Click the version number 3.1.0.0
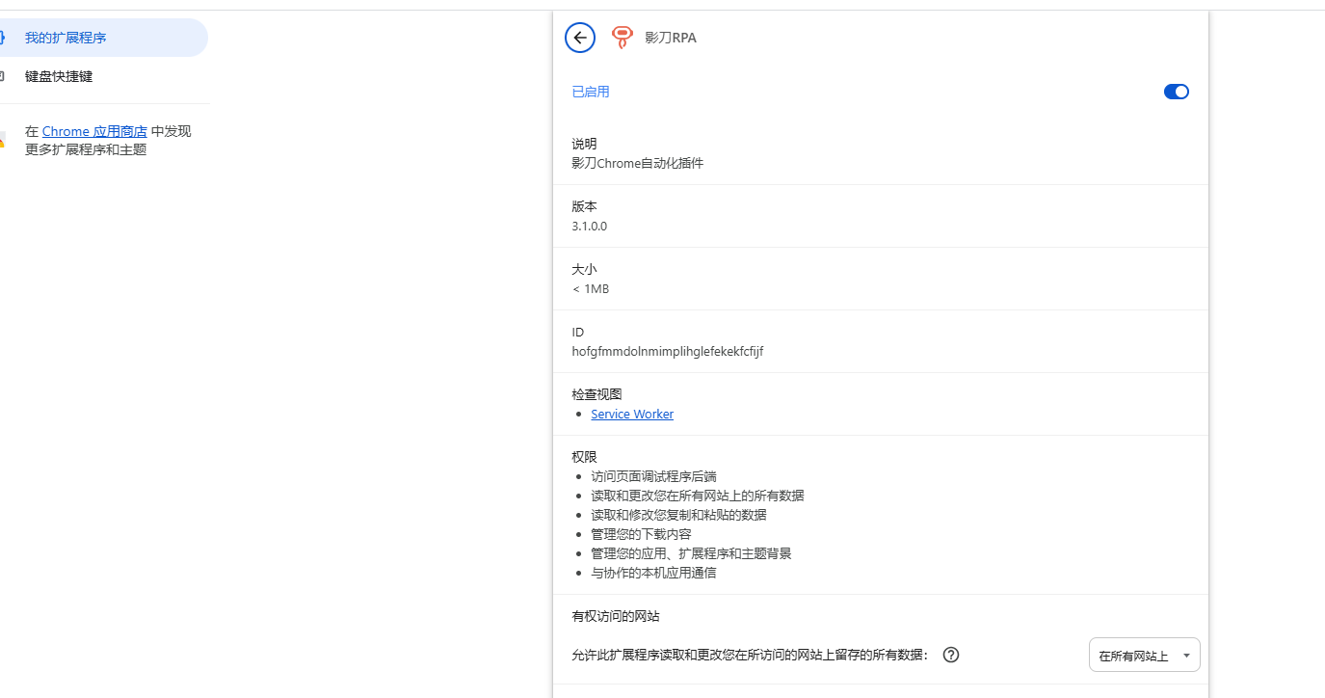 [x=590, y=227]
